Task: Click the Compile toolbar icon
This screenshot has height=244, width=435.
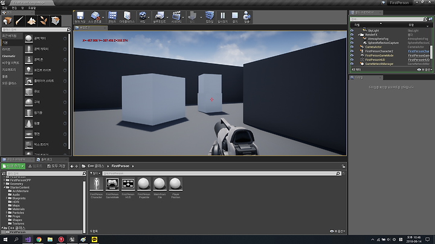Action: 210,17
